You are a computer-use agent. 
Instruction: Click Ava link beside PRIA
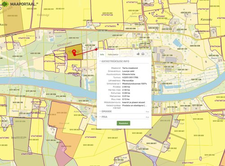(147, 117)
